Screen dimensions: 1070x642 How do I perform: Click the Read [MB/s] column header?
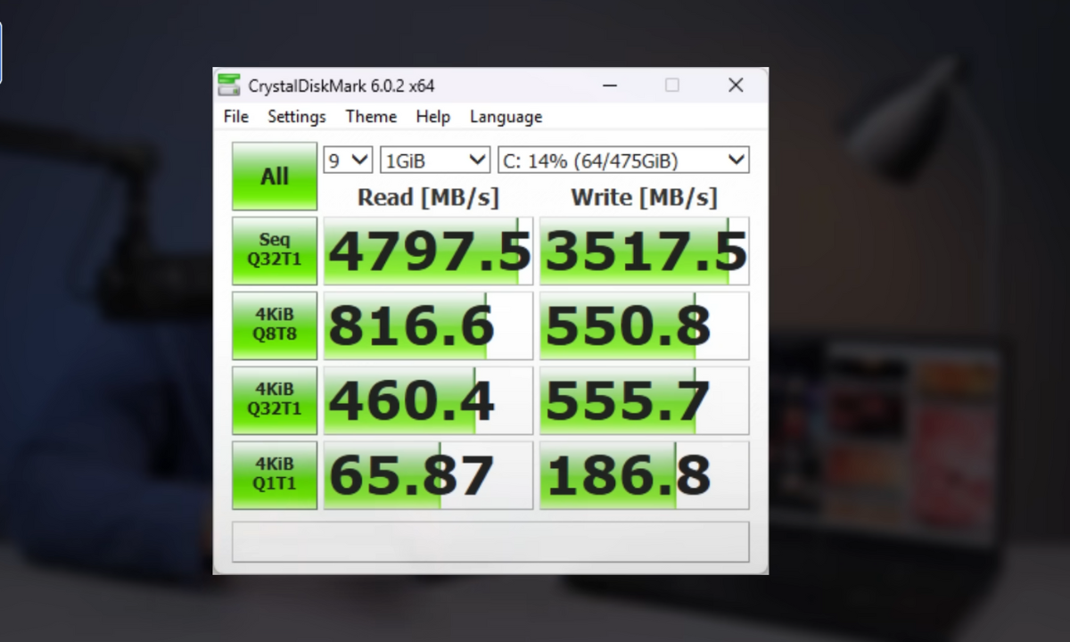(428, 197)
